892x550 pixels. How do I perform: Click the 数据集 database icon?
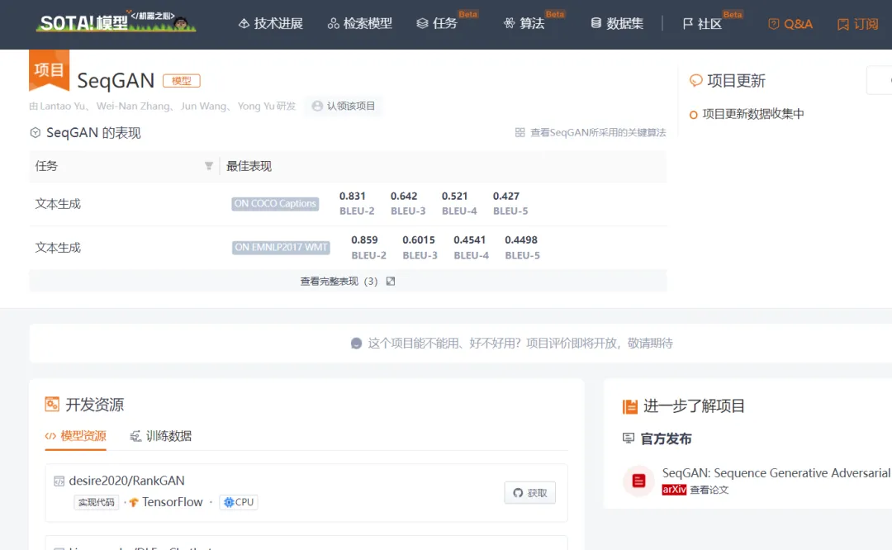(x=595, y=23)
